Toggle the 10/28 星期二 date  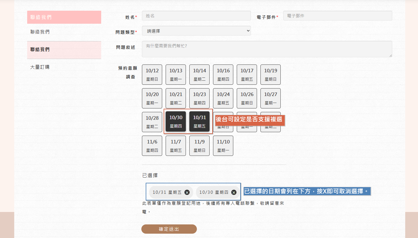click(x=152, y=122)
